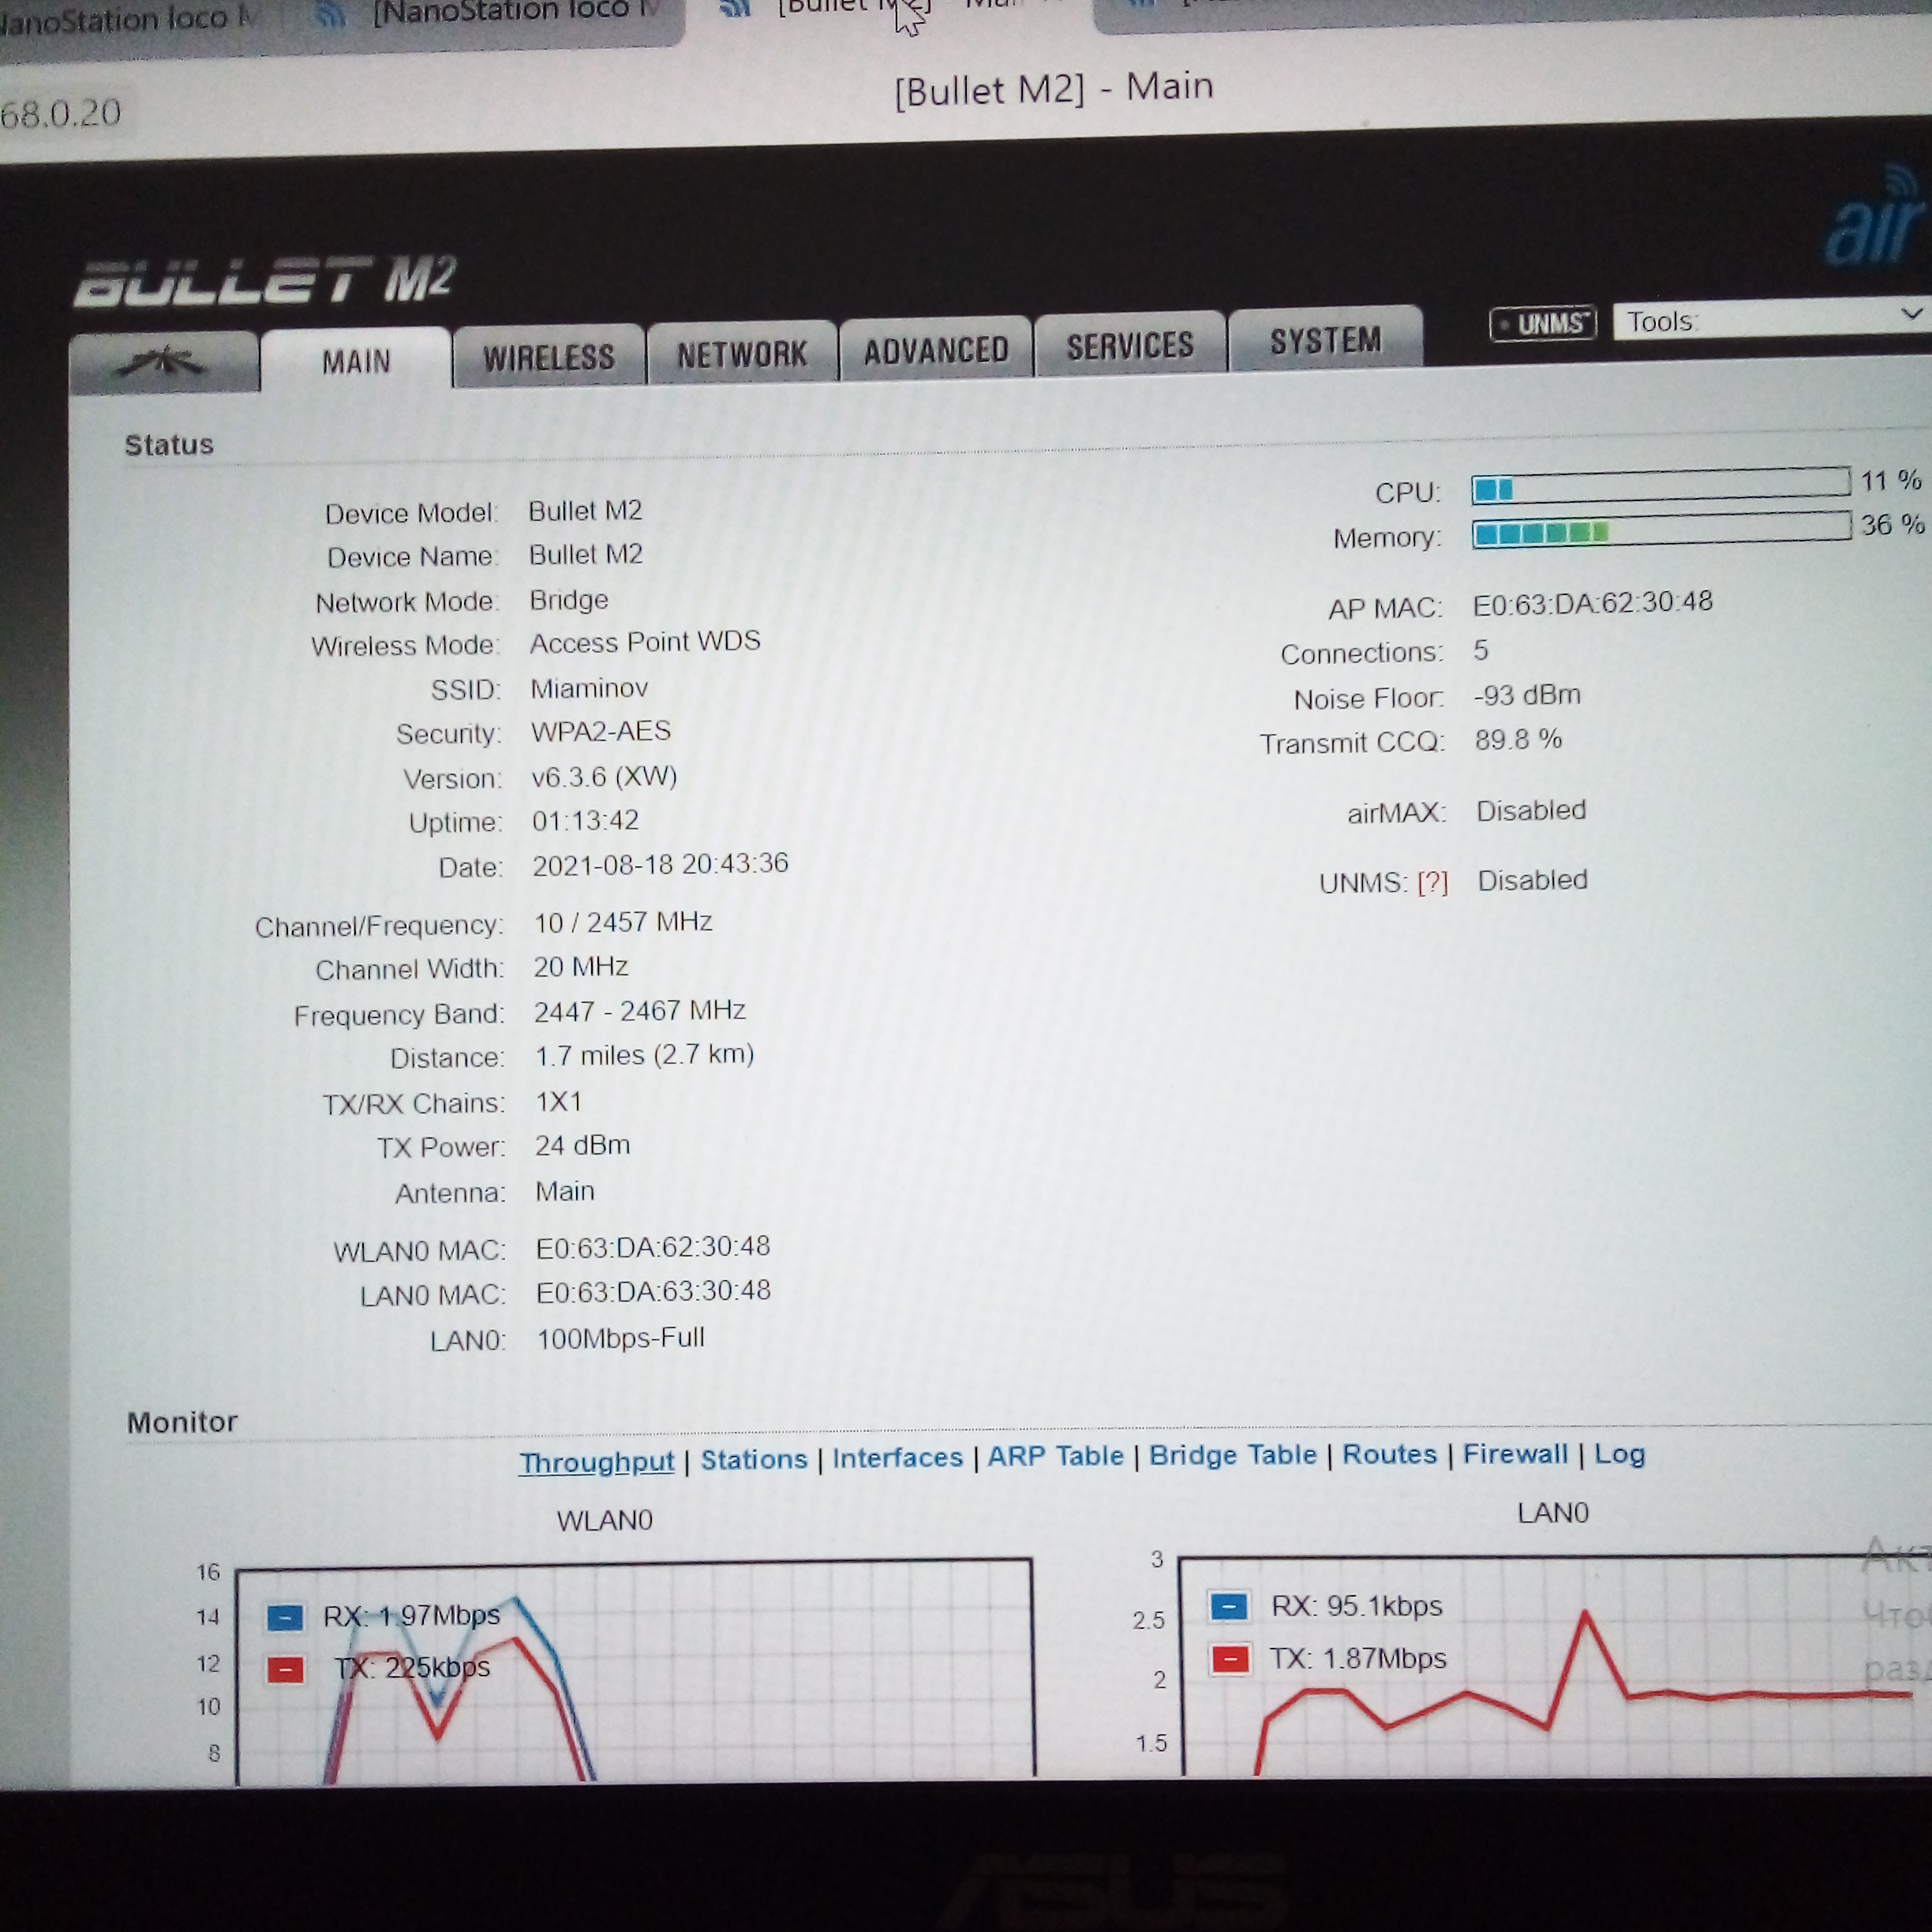Click the CPU usage bar
This screenshot has height=1932, width=1932.
[1661, 485]
